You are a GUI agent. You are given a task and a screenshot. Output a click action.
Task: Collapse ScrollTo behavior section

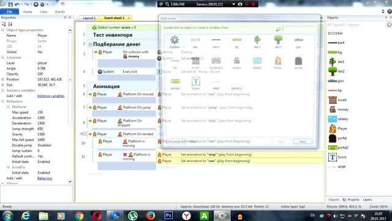[x=8, y=167]
